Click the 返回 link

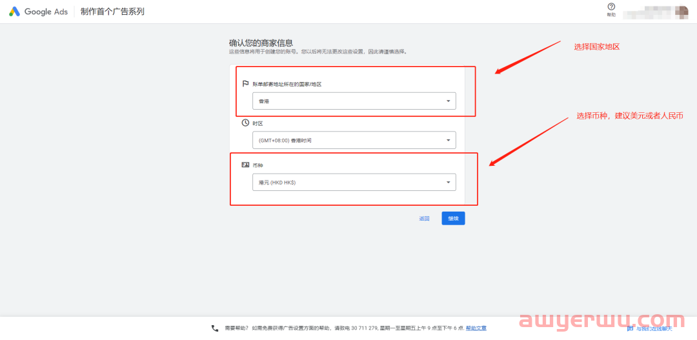[x=424, y=219]
